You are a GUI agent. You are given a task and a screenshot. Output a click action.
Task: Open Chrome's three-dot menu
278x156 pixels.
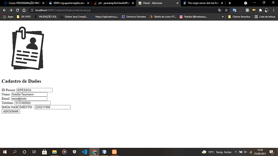274,10
